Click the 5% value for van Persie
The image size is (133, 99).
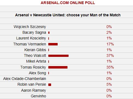pyautogui.click(x=109, y=84)
